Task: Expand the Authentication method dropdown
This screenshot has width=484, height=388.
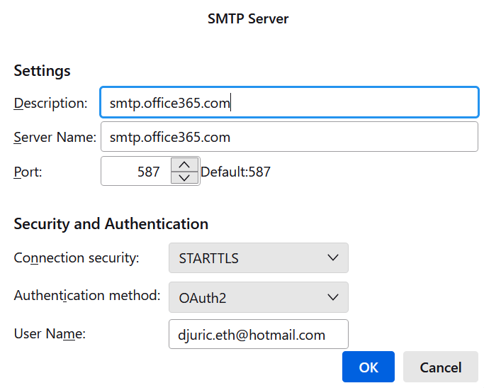Action: 258,297
